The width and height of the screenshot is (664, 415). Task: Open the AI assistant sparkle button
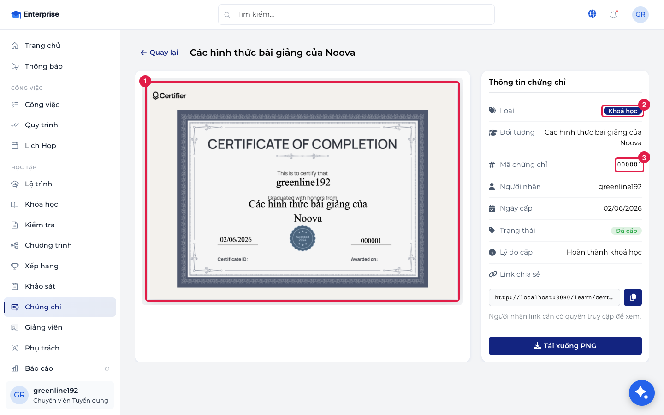coord(642,393)
